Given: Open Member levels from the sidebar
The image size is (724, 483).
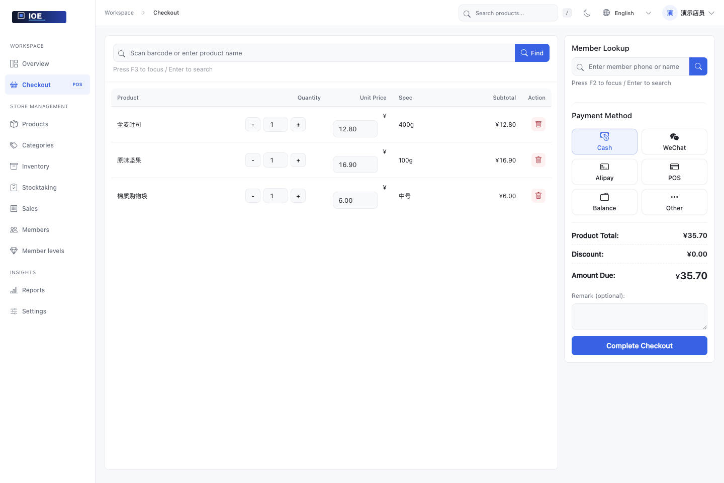Looking at the screenshot, I should pos(47,251).
